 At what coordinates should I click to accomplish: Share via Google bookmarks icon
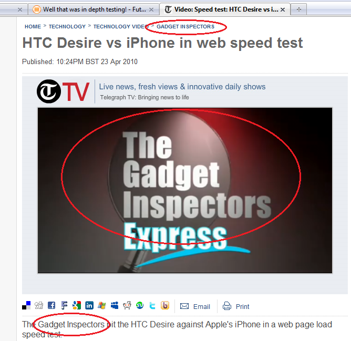[77, 305]
